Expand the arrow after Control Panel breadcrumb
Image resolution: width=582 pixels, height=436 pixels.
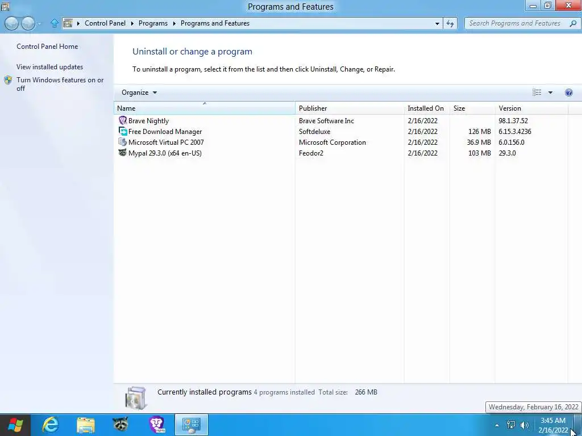(x=132, y=23)
